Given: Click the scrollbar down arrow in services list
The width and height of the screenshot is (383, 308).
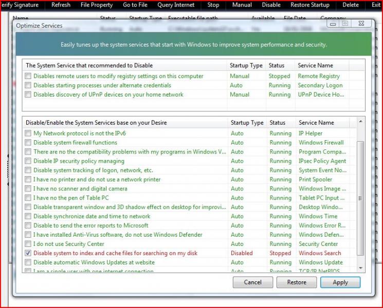Looking at the screenshot, I should [360, 268].
